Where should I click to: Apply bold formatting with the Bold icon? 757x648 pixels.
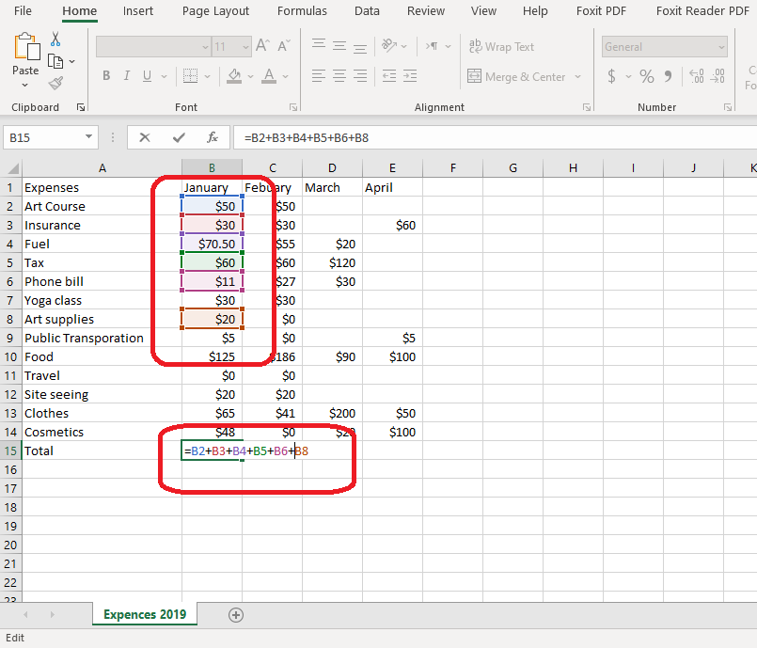pos(106,75)
